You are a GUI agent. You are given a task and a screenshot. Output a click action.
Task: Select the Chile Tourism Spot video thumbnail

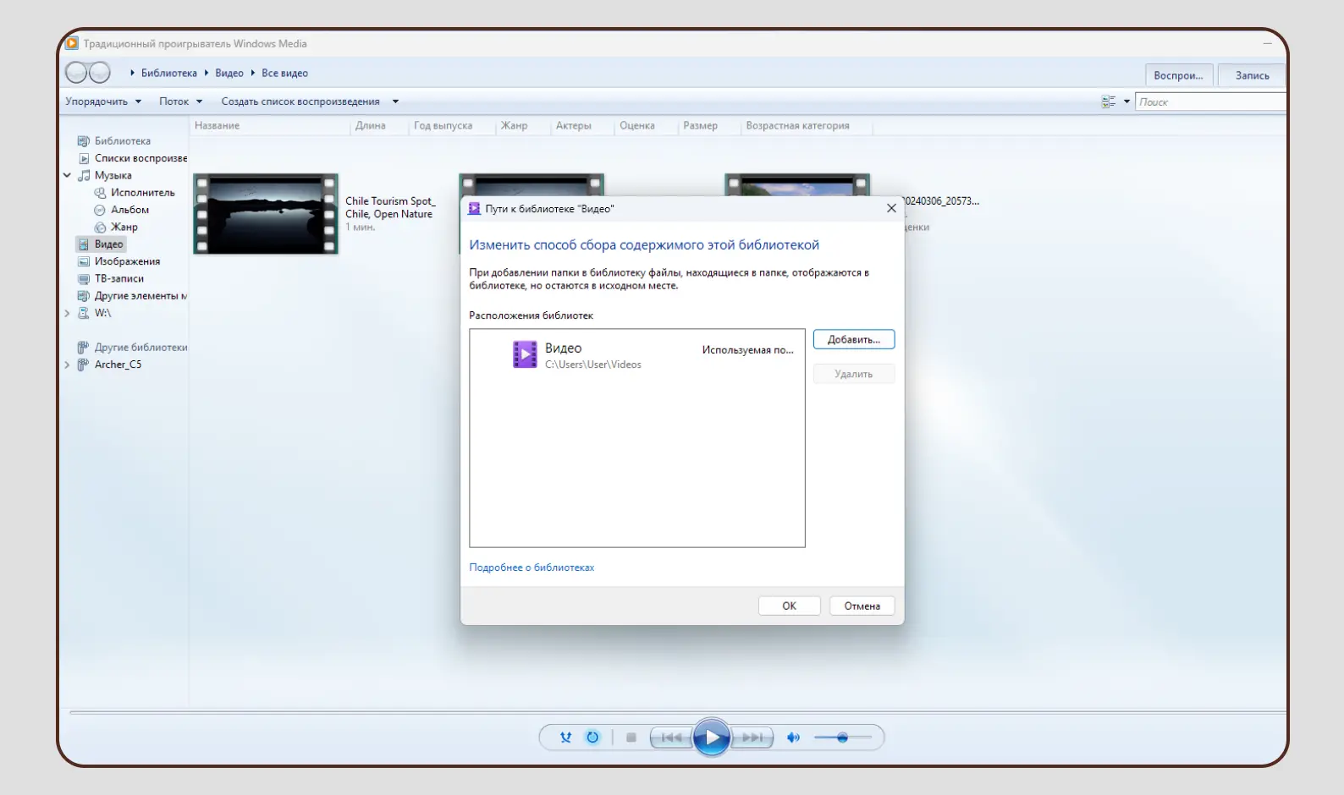[266, 214]
